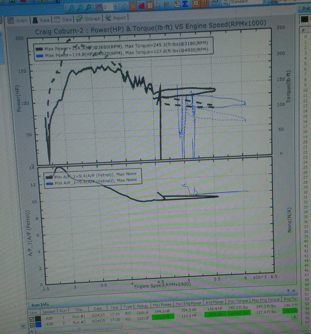
Task: Toggle the orange data table button
Action: pos(204,3)
